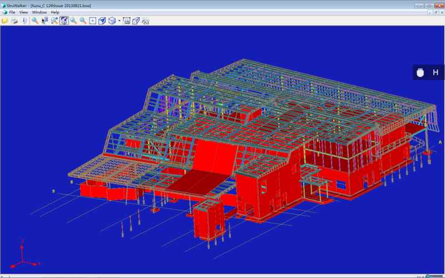The width and height of the screenshot is (445, 278).
Task: Open the File menu
Action: [12, 12]
